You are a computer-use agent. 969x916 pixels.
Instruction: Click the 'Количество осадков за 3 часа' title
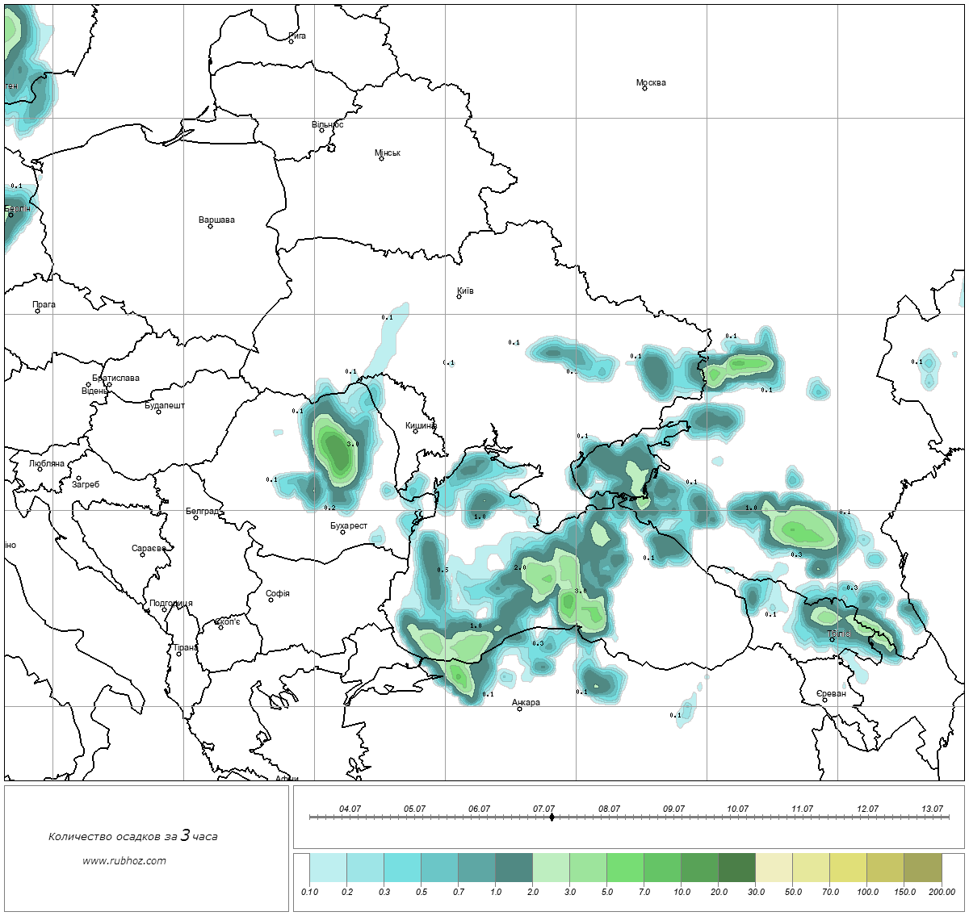(x=132, y=836)
